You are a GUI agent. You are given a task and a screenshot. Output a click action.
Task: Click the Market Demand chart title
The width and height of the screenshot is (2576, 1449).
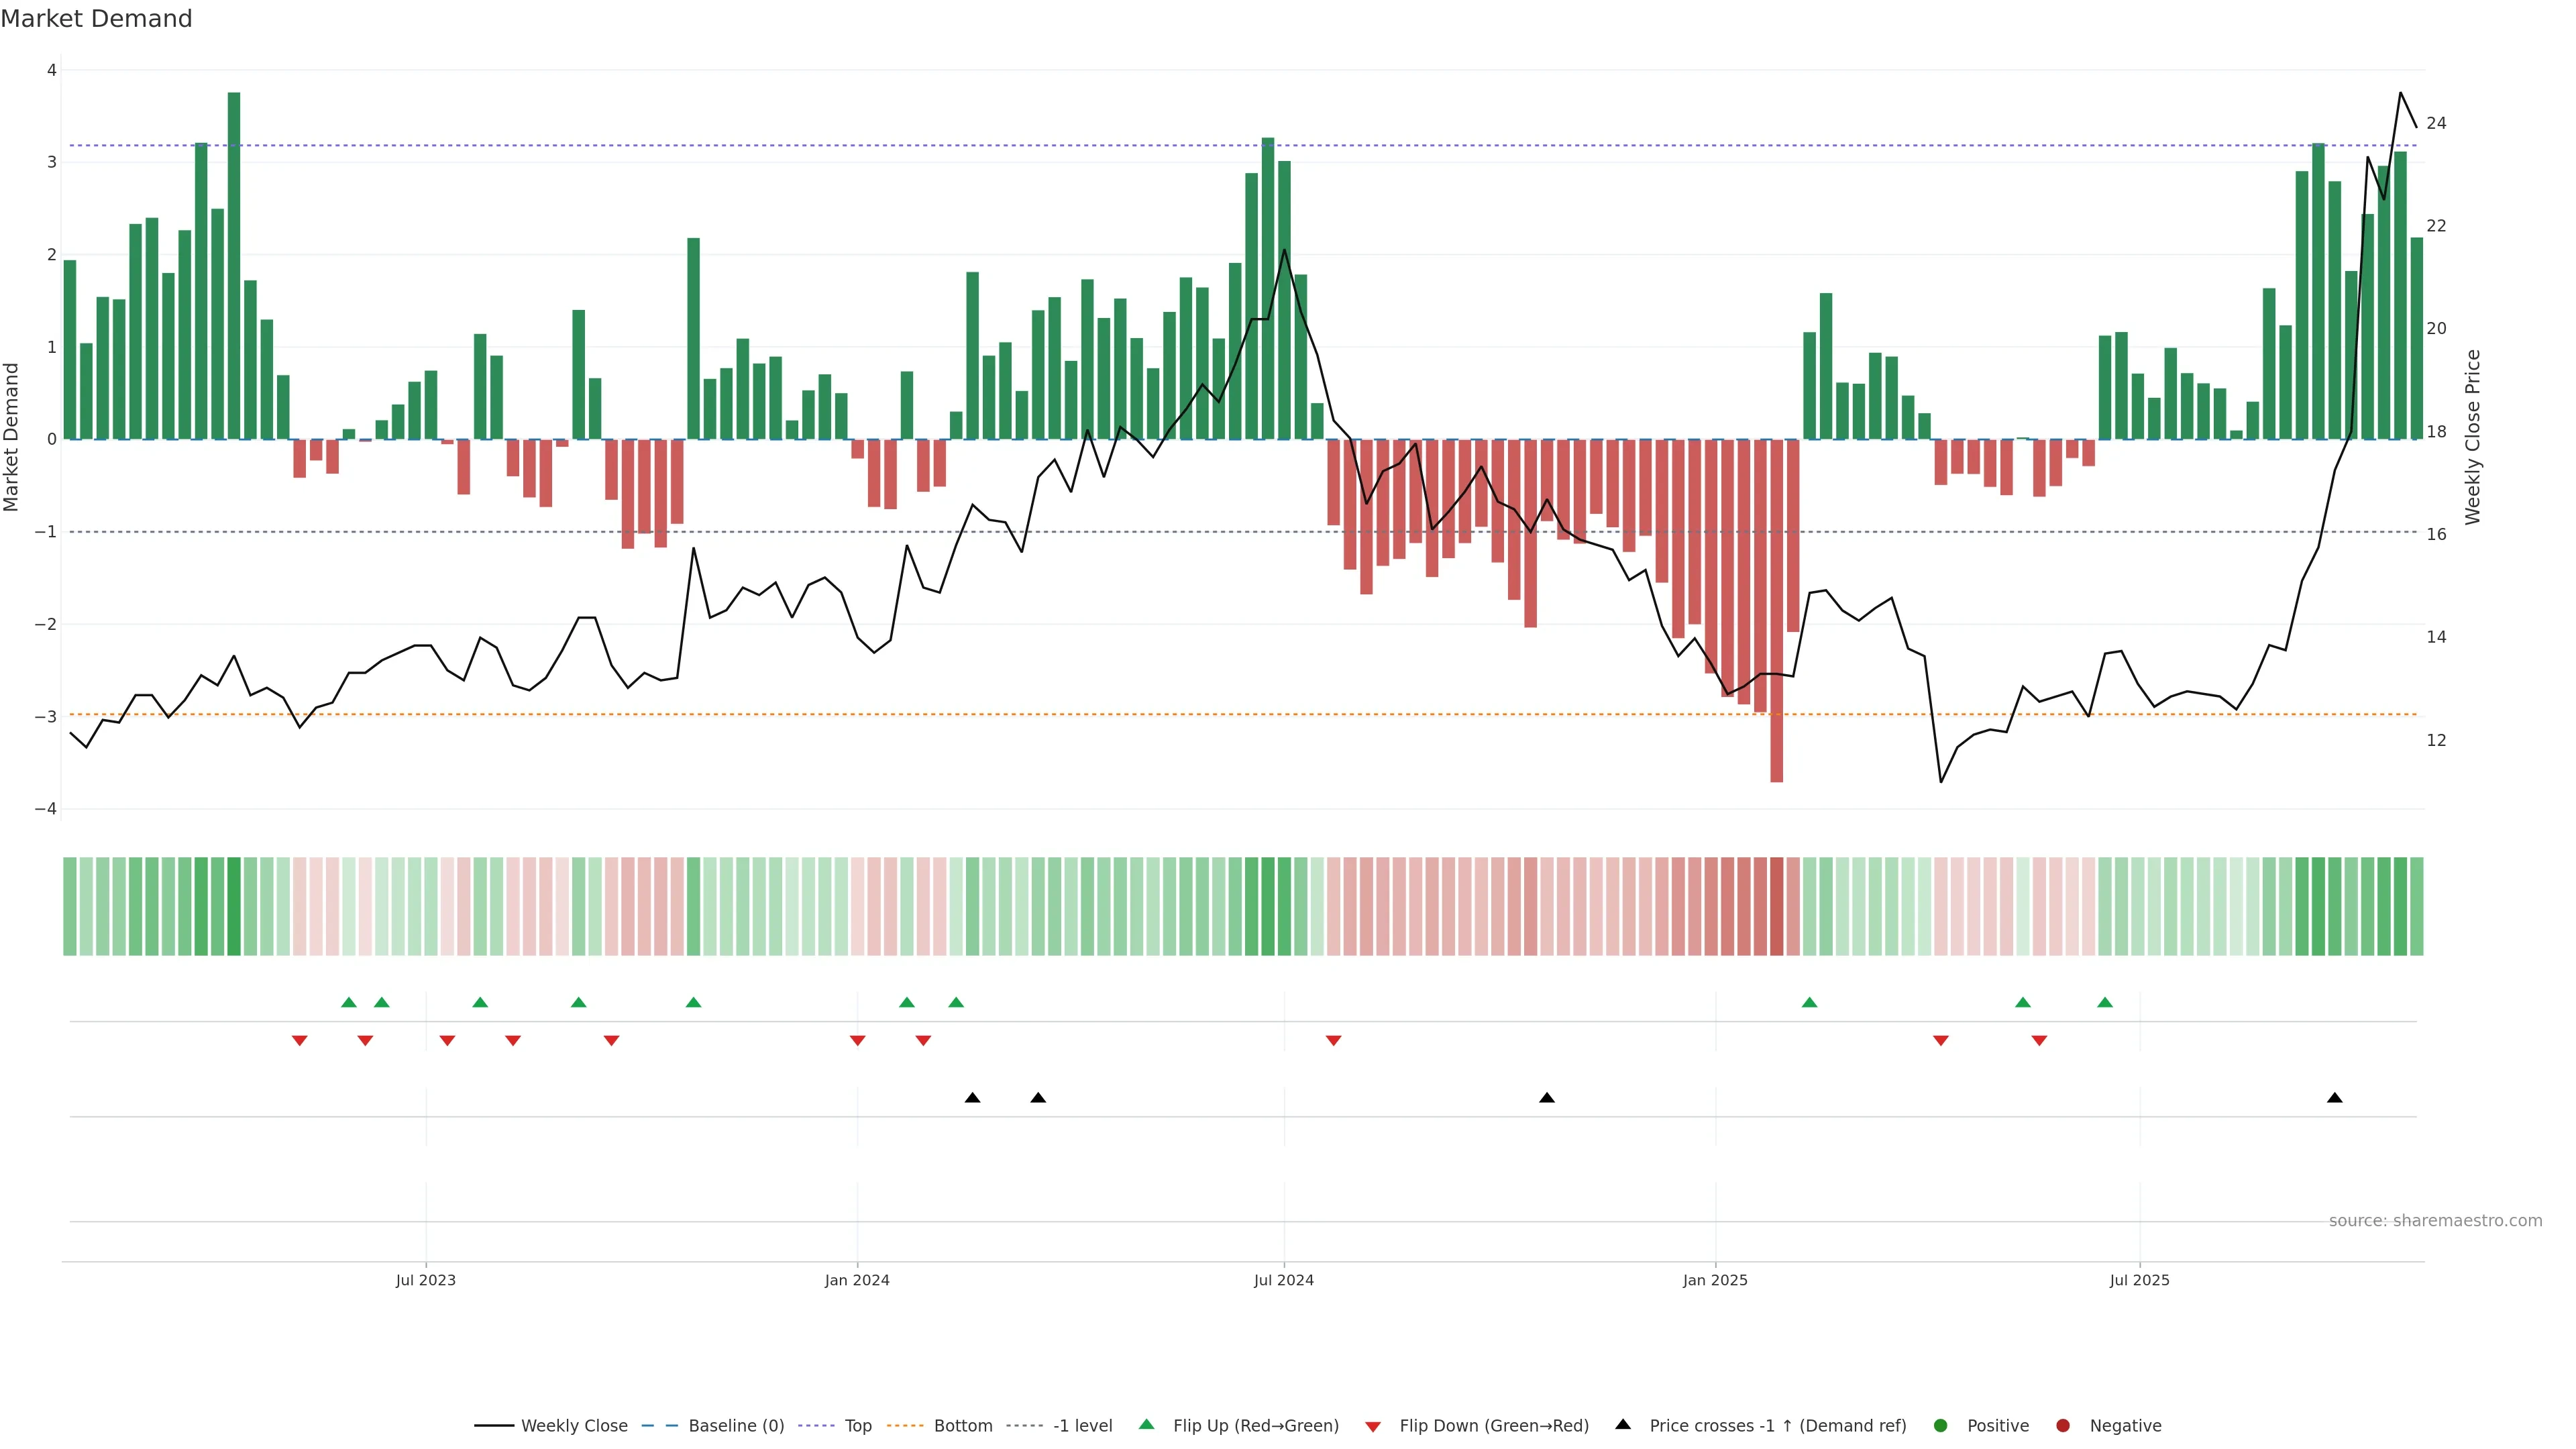tap(96, 19)
